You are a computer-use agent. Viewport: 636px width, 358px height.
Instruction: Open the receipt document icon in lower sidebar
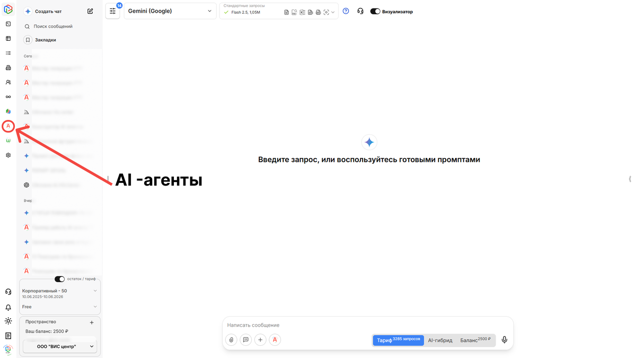8,336
